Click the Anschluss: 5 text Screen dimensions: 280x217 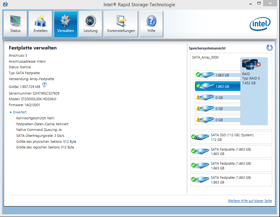pos(18,55)
